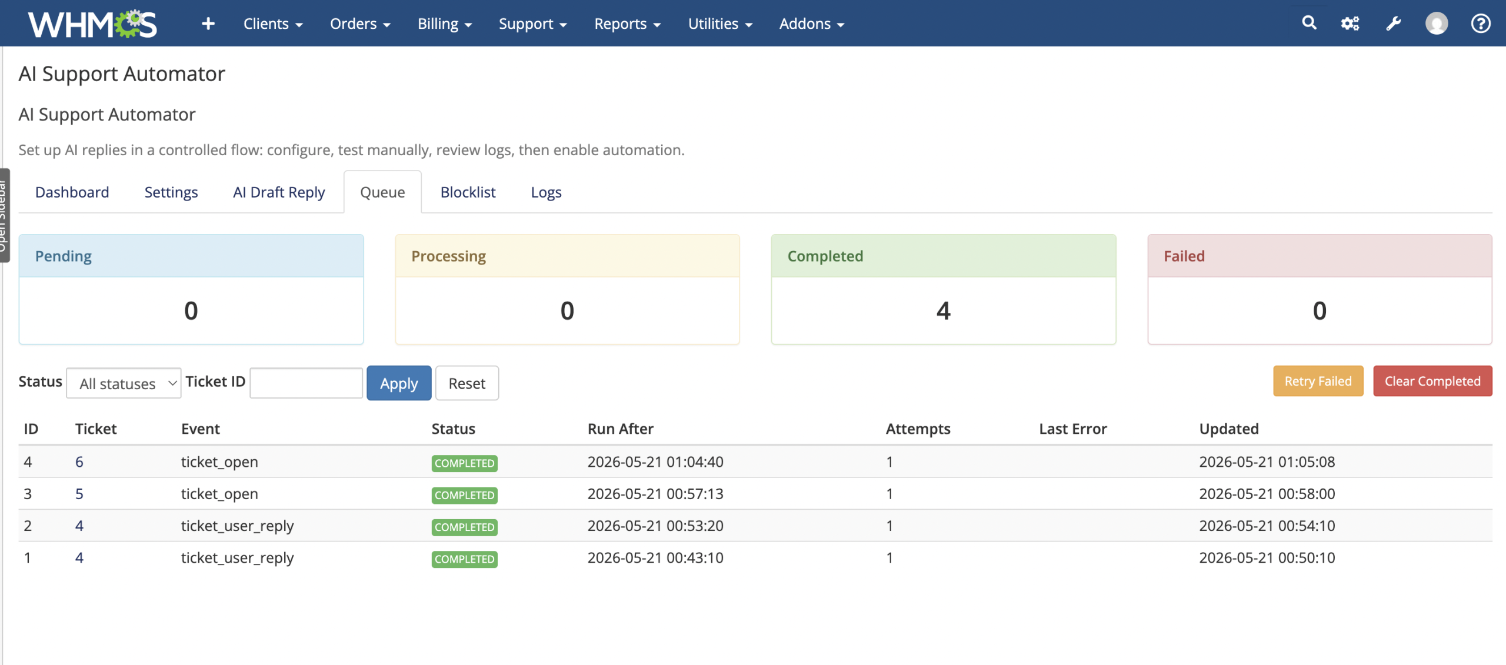Click COMPLETED badge in queue row 2
The height and width of the screenshot is (665, 1506).
click(x=465, y=527)
